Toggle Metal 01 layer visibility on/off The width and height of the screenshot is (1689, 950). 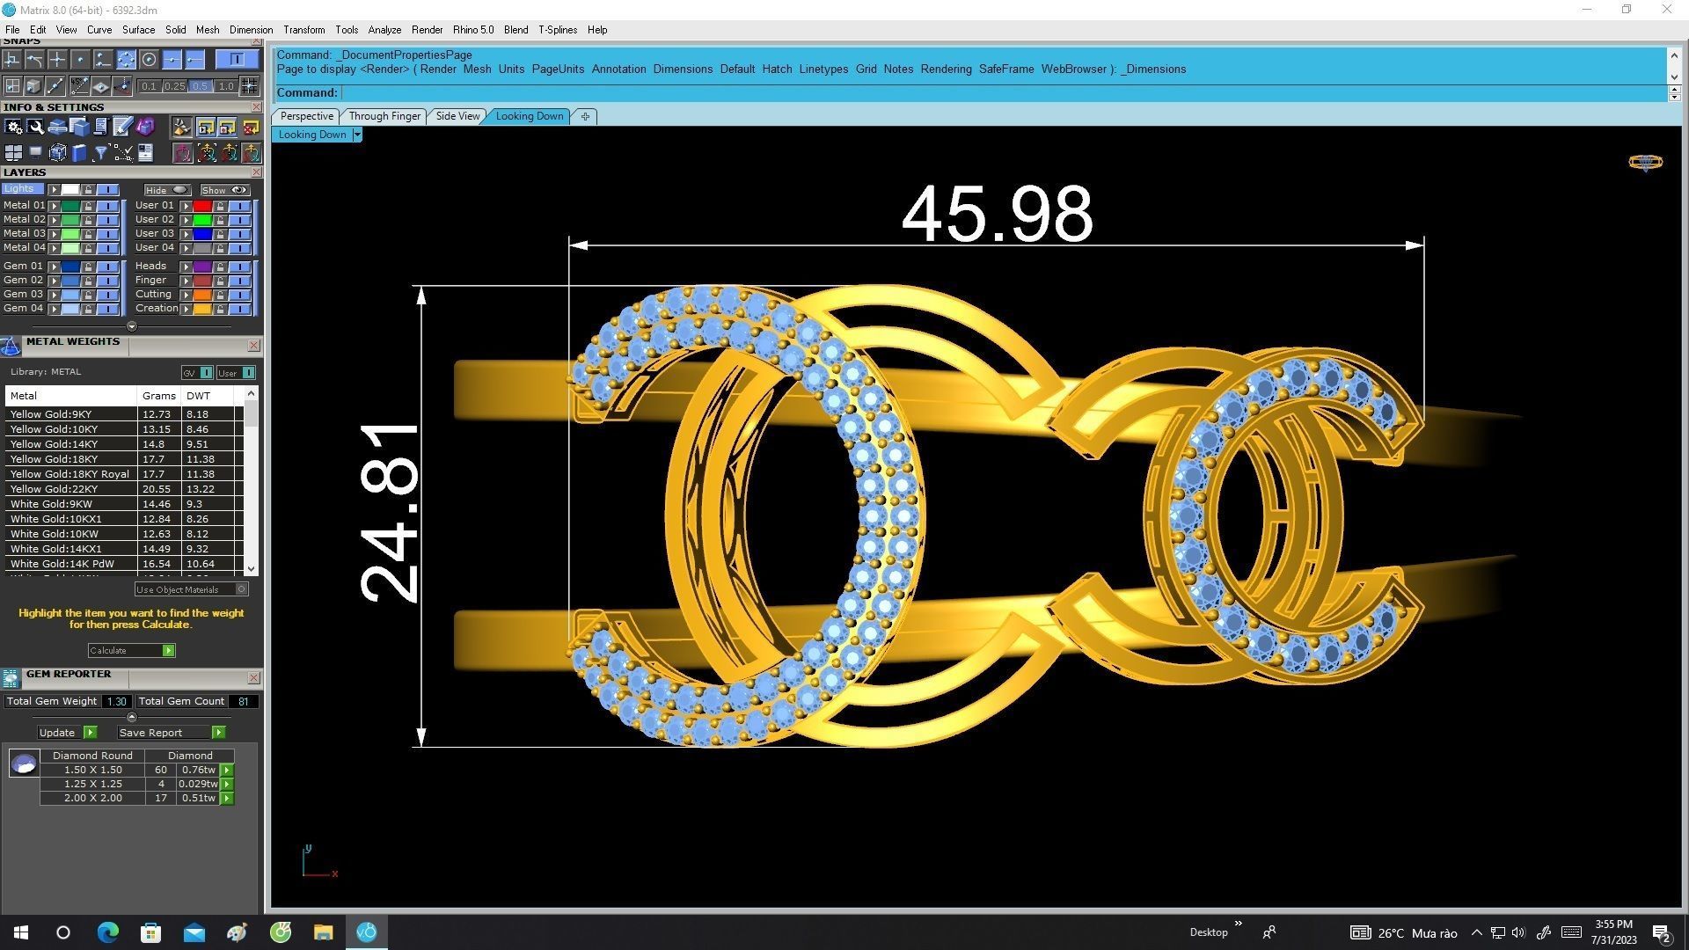click(107, 206)
